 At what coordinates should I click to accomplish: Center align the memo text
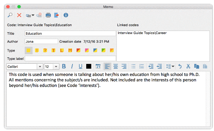coord(116,66)
